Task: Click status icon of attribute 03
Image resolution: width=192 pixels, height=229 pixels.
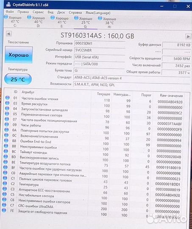Action: pyautogui.click(x=7, y=103)
